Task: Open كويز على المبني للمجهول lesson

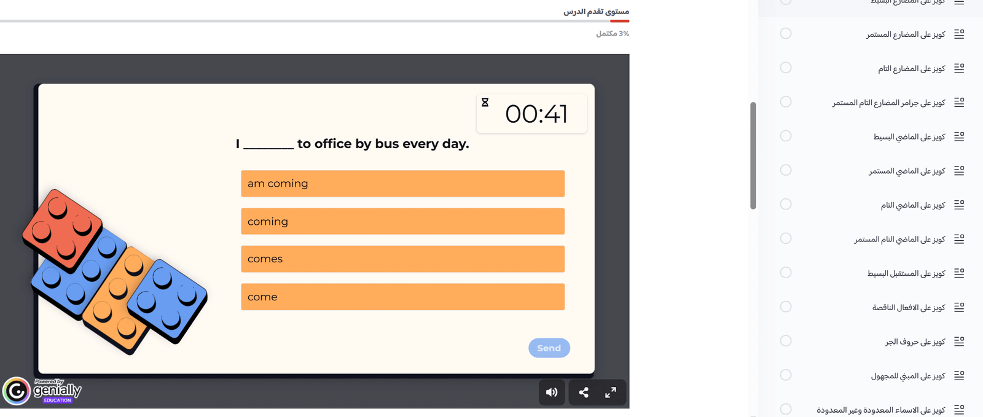Action: (x=907, y=376)
